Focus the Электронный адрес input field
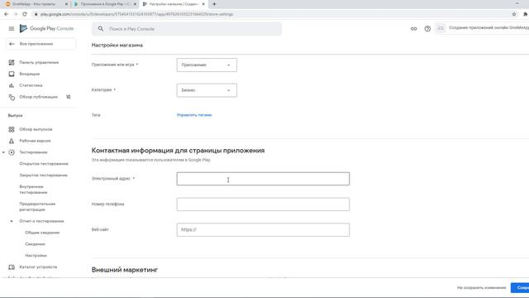 [x=263, y=179]
